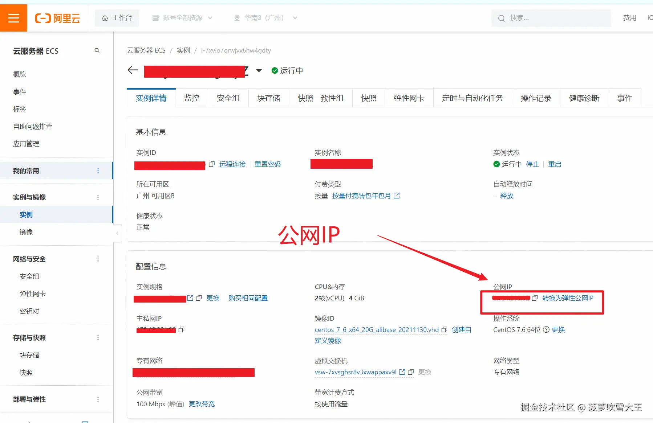Copy the 镜像ID value
Screen dimensions: 653x423
coord(444,330)
